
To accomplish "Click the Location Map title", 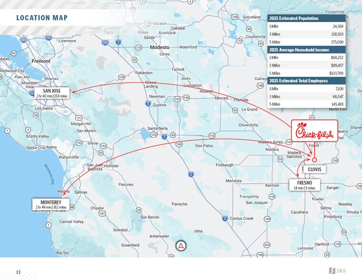I will click(x=42, y=18).
